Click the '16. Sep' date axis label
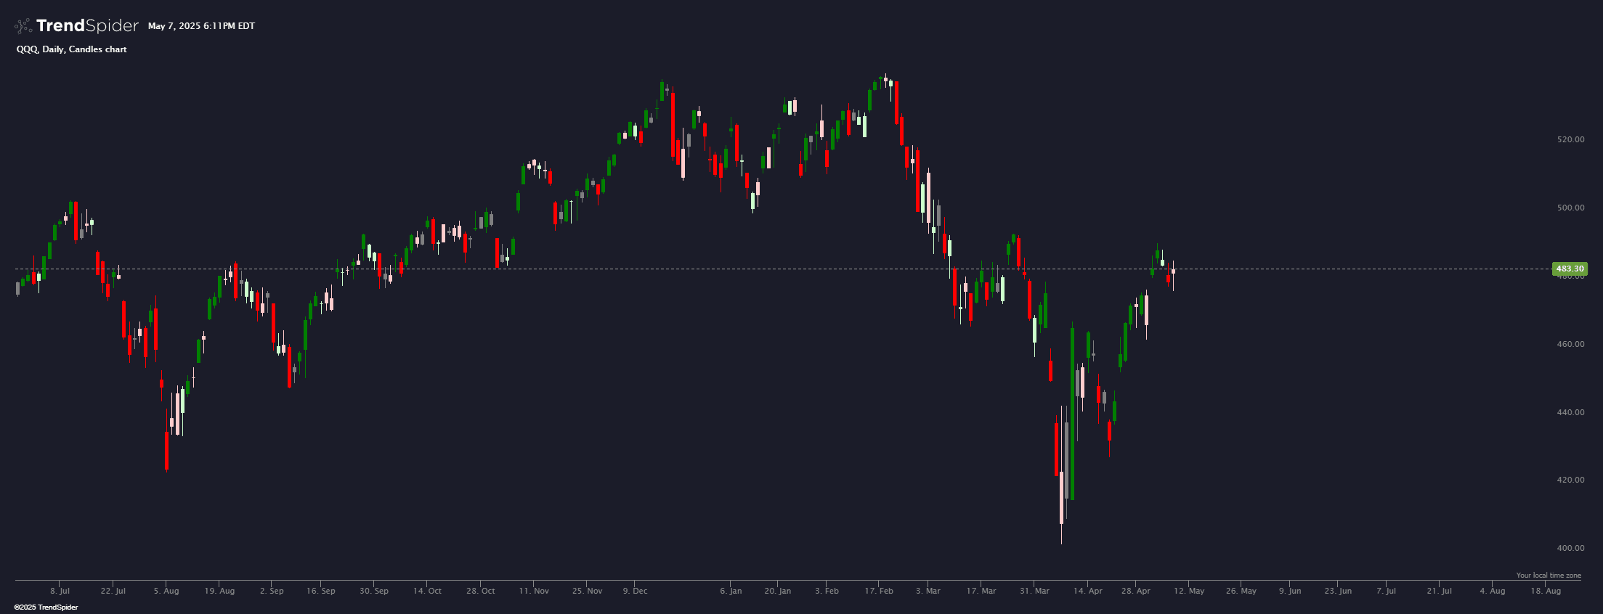 click(321, 591)
